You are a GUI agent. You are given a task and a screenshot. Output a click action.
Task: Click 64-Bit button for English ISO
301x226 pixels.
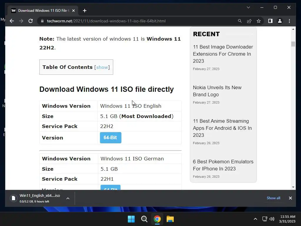click(111, 138)
